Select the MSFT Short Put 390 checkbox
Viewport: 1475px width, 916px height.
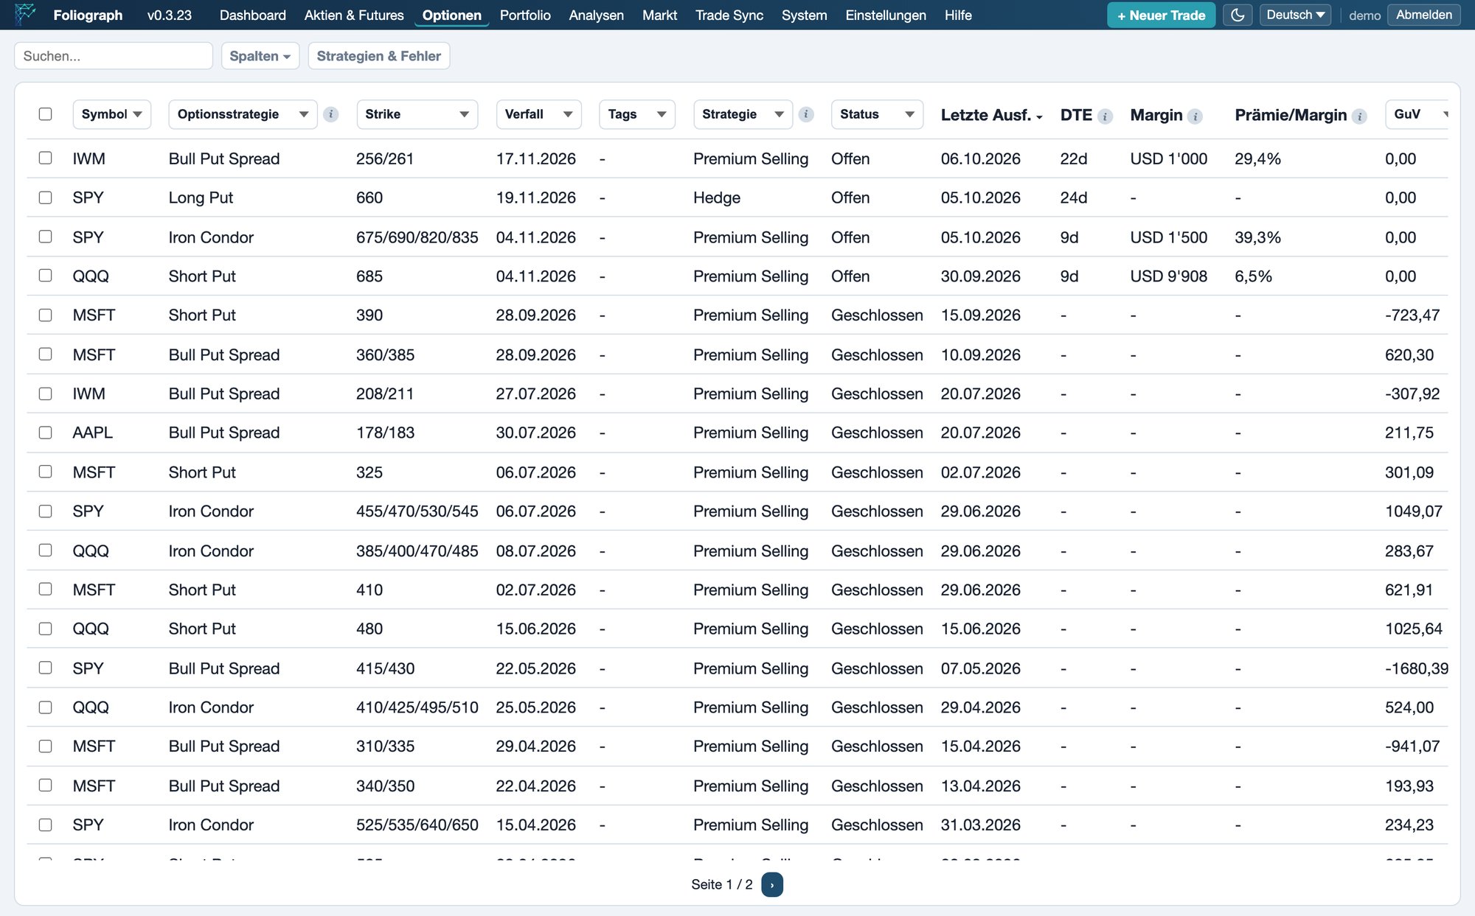pos(46,315)
